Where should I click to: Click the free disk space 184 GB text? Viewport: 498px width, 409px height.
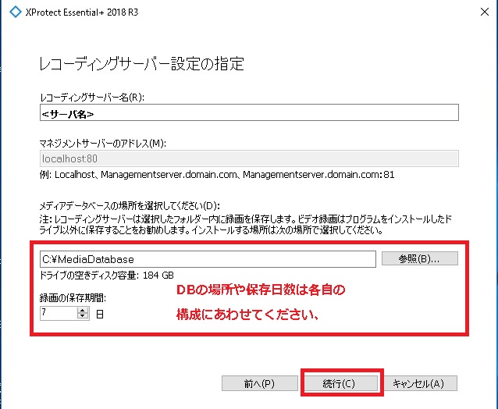pyautogui.click(x=107, y=275)
